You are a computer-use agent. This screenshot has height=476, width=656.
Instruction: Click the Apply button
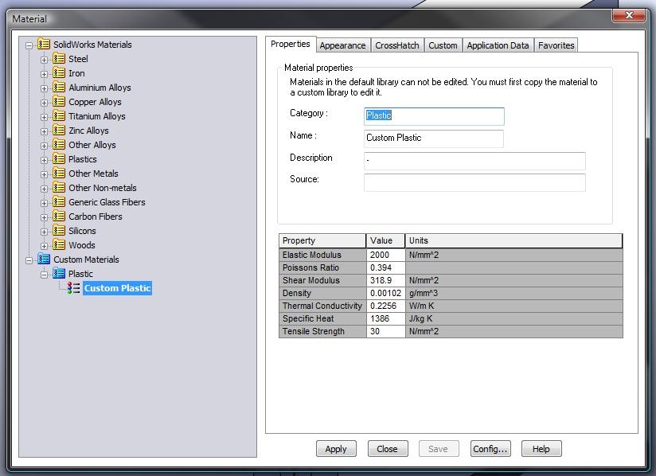coord(336,449)
